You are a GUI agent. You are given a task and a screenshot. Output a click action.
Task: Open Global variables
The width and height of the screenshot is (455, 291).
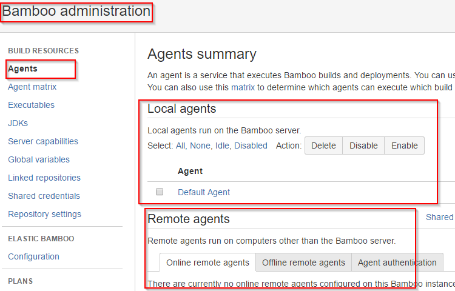[x=39, y=159]
